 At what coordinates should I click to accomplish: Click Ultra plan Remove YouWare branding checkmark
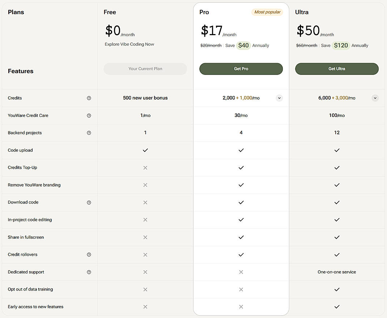tap(337, 185)
